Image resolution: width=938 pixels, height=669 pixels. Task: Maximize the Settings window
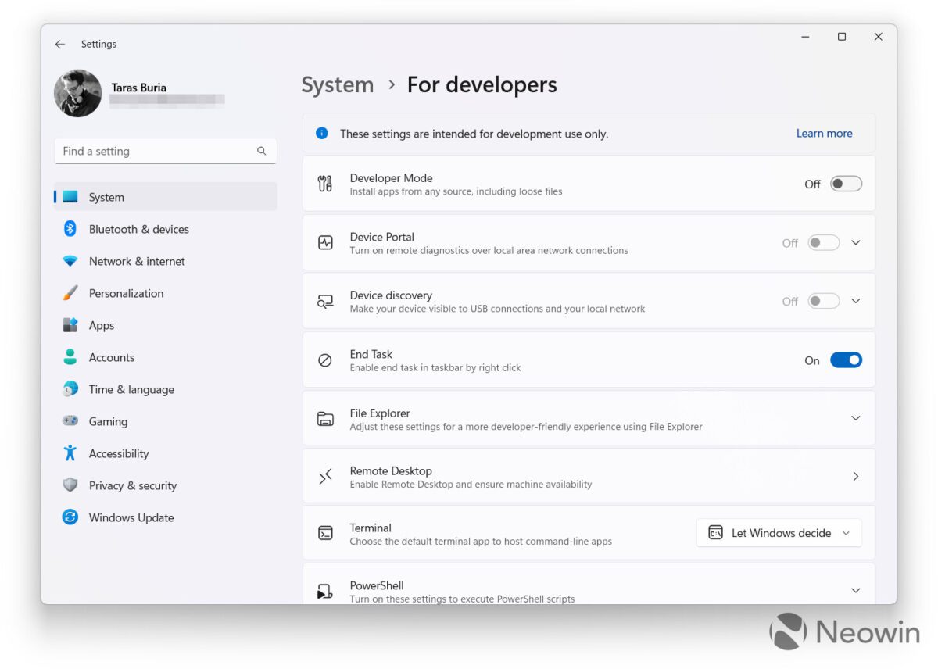pyautogui.click(x=842, y=37)
